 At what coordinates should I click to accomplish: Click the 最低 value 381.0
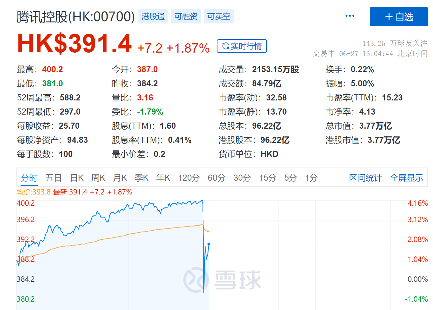tap(52, 83)
